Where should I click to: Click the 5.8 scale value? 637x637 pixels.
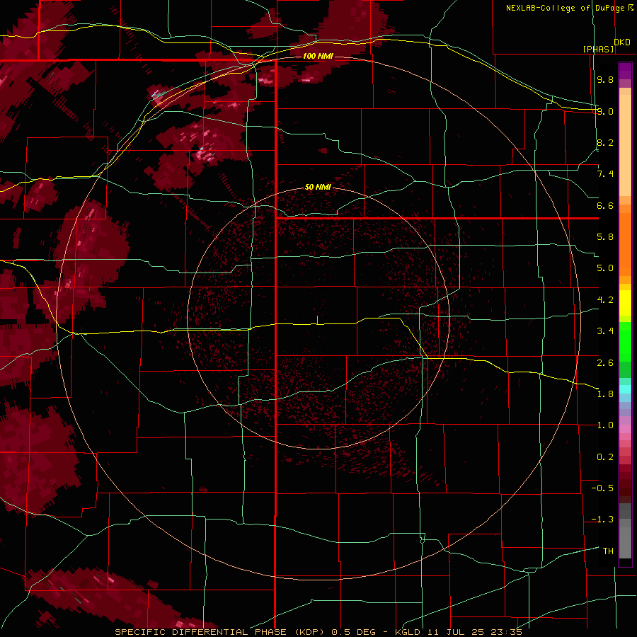pos(605,237)
